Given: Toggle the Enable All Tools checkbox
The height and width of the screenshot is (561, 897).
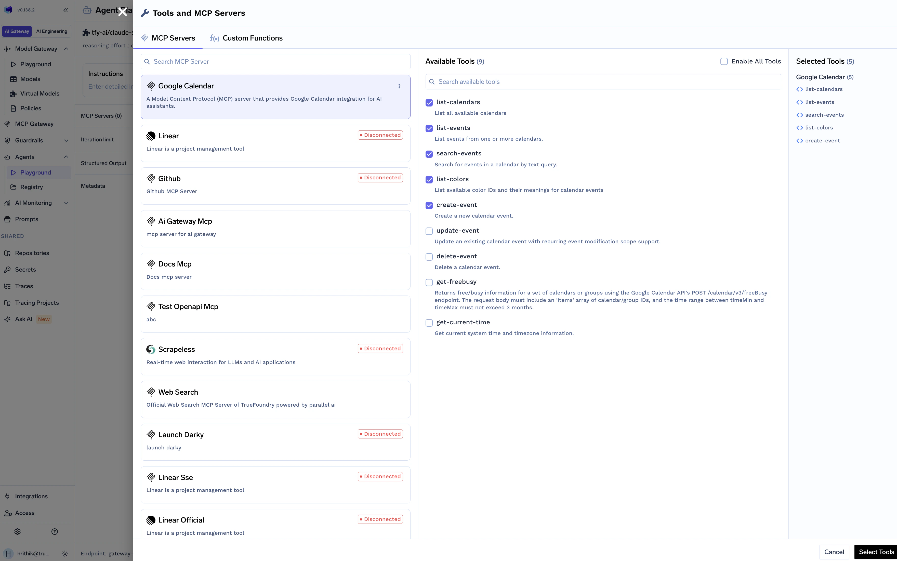Looking at the screenshot, I should (x=724, y=62).
